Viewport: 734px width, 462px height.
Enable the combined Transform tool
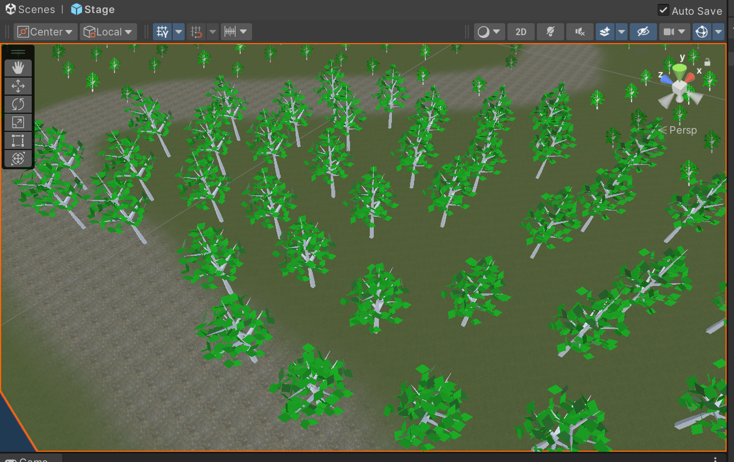[x=18, y=159]
